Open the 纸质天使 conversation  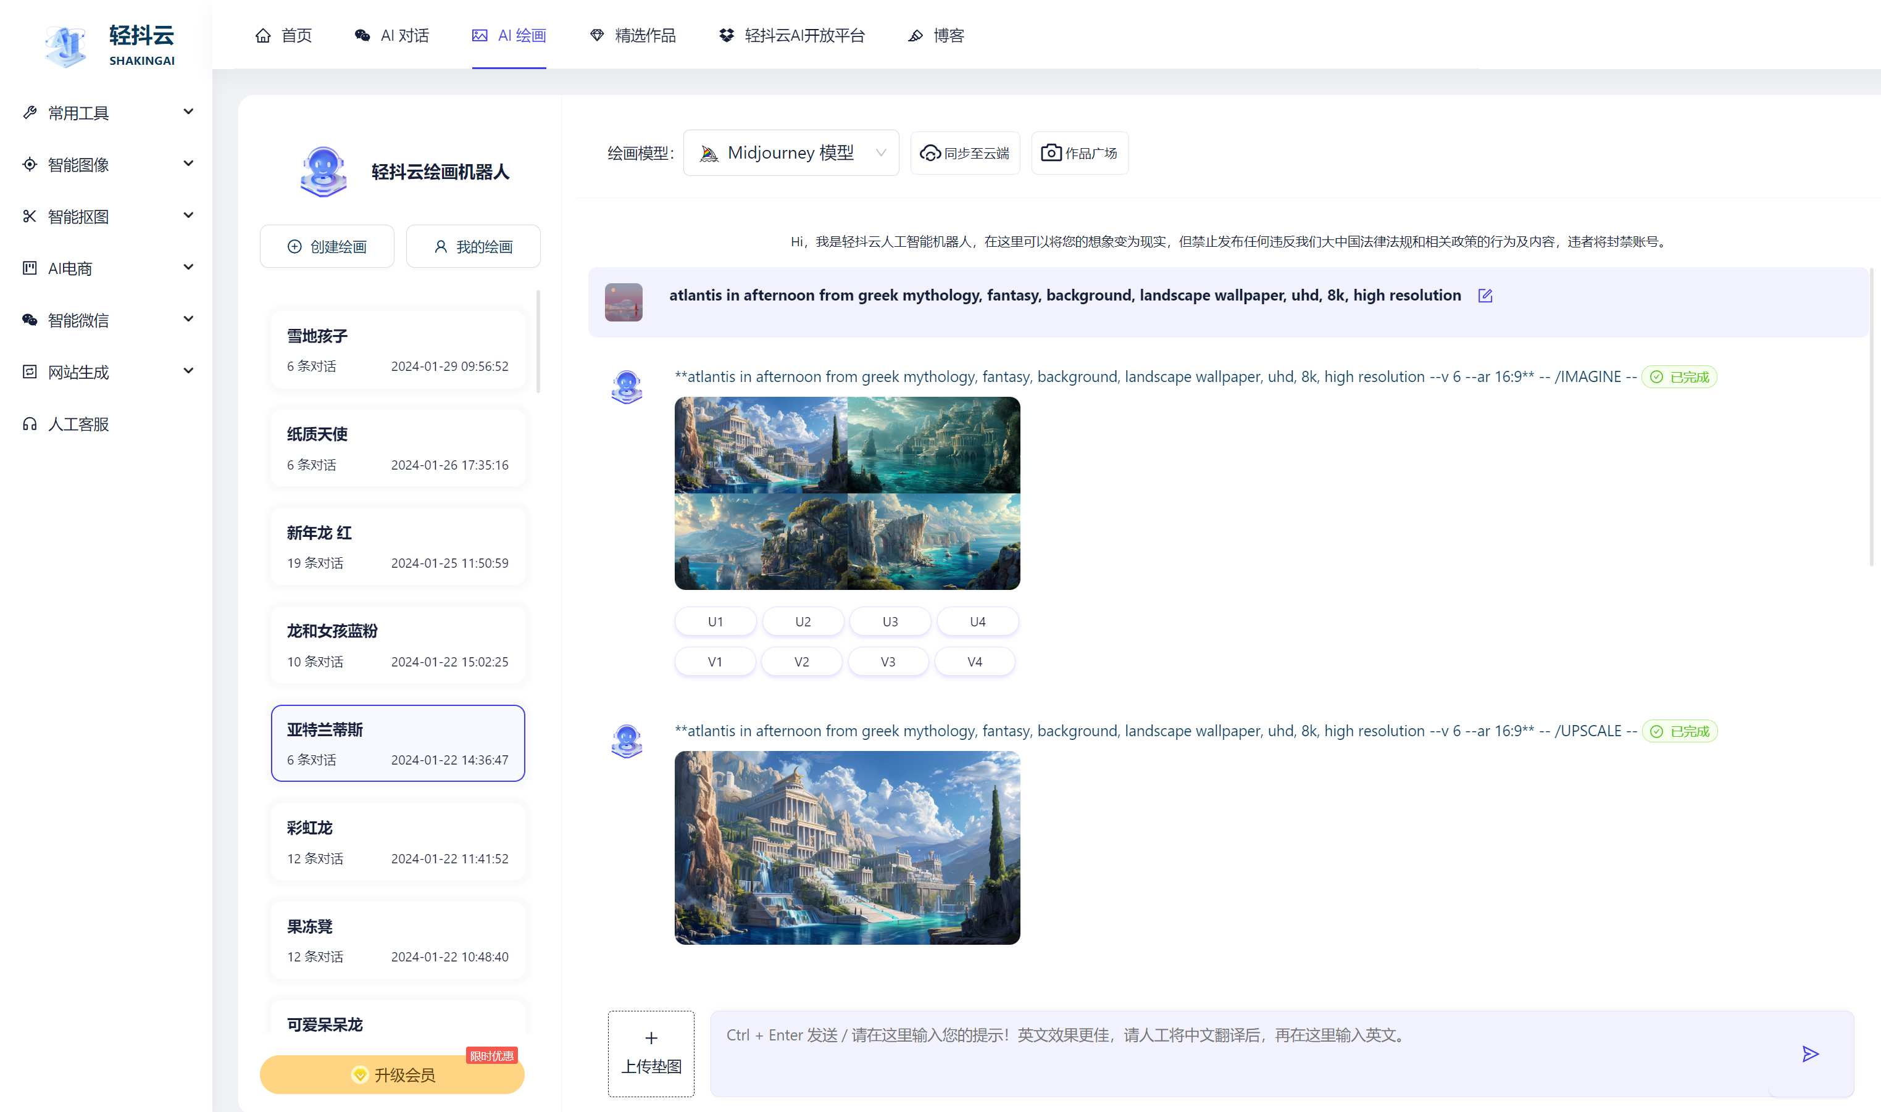(x=398, y=448)
